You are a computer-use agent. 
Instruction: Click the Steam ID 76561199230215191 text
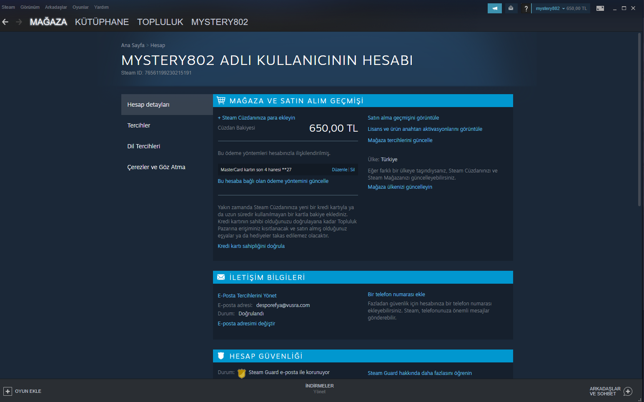tap(156, 73)
